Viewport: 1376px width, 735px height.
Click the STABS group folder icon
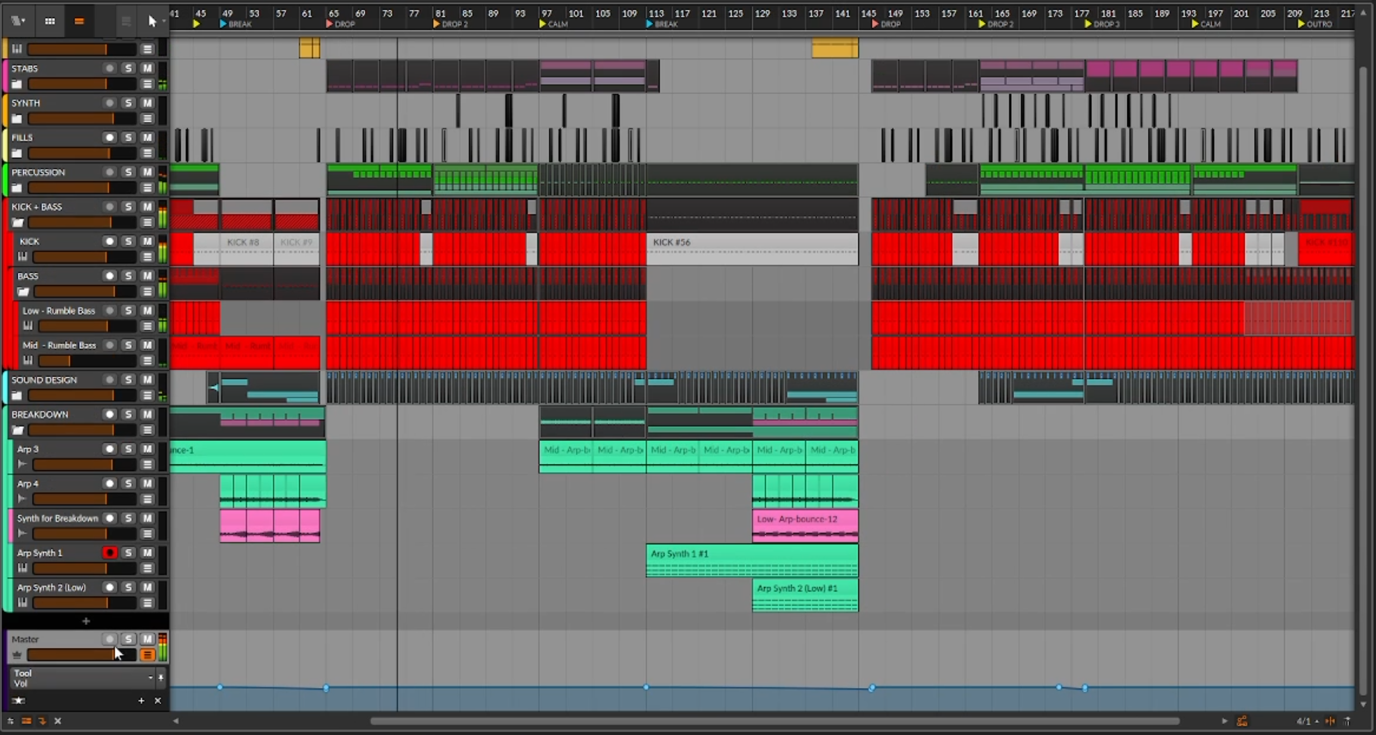tap(17, 84)
